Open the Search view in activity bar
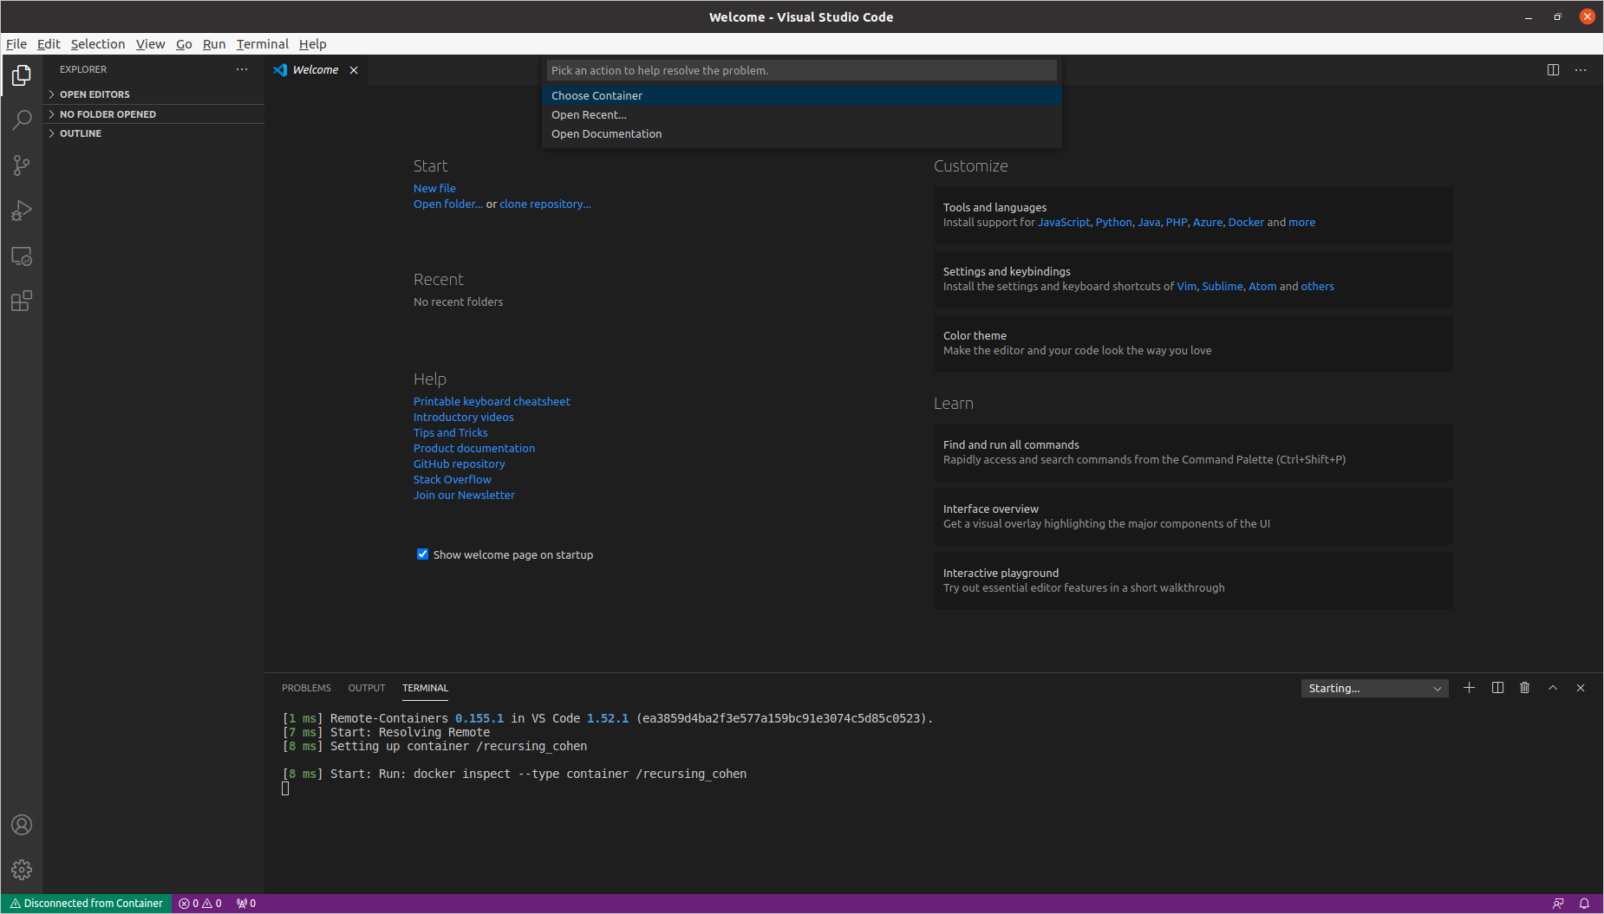Viewport: 1604px width, 914px height. [x=22, y=120]
